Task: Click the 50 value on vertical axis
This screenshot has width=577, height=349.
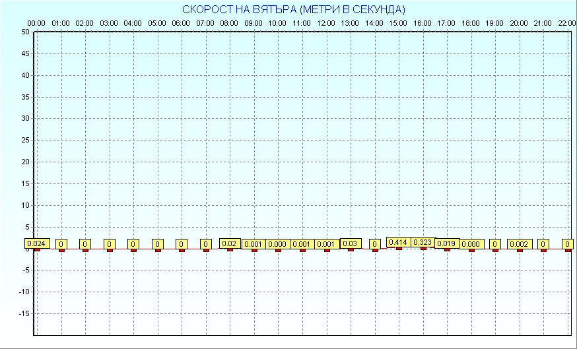Action: 24,32
